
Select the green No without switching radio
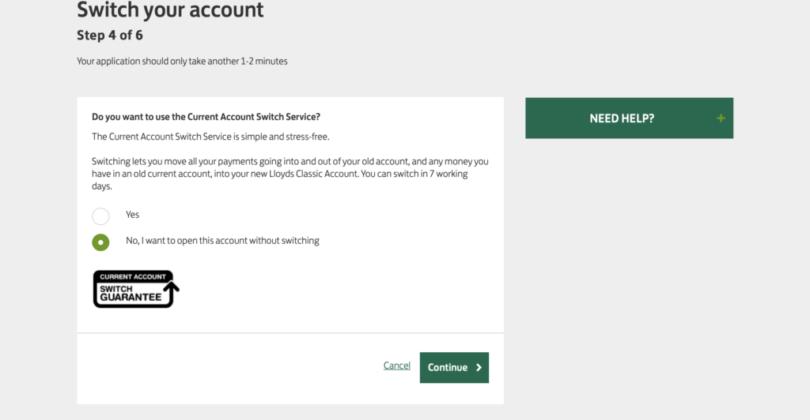click(100, 242)
